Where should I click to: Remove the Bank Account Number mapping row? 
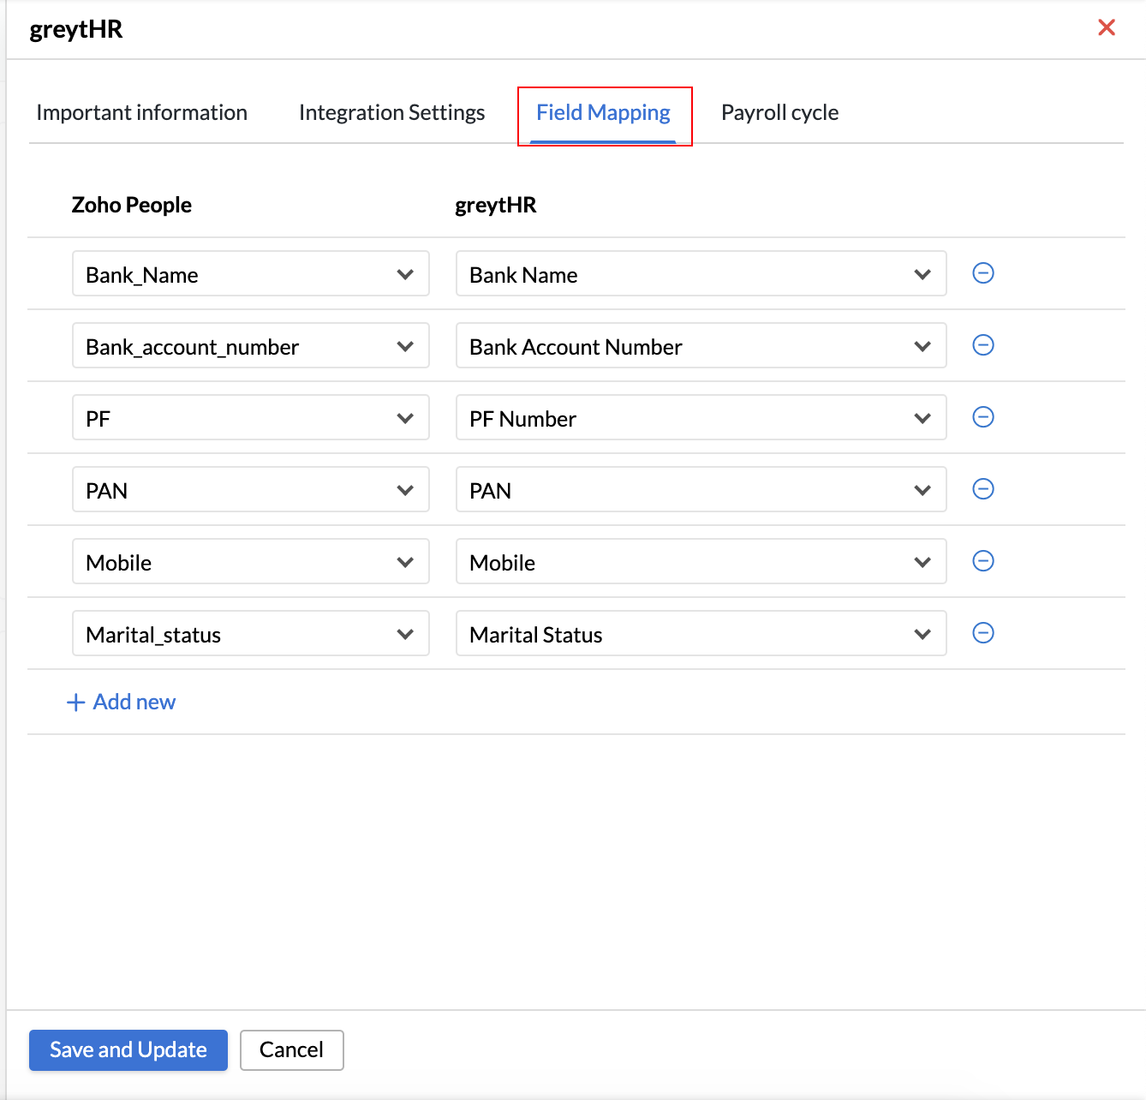pyautogui.click(x=983, y=345)
